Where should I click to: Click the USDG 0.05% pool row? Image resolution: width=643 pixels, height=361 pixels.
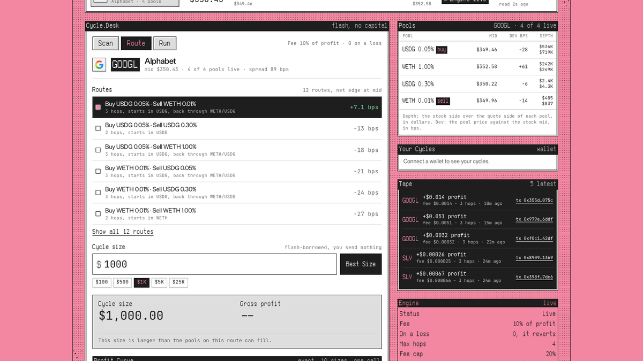click(477, 50)
